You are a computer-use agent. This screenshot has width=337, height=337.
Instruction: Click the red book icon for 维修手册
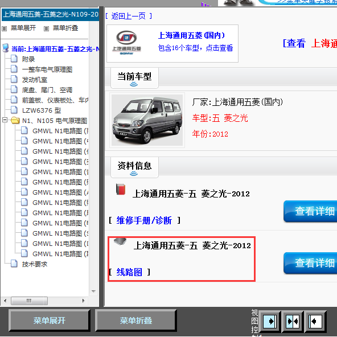tap(121, 189)
